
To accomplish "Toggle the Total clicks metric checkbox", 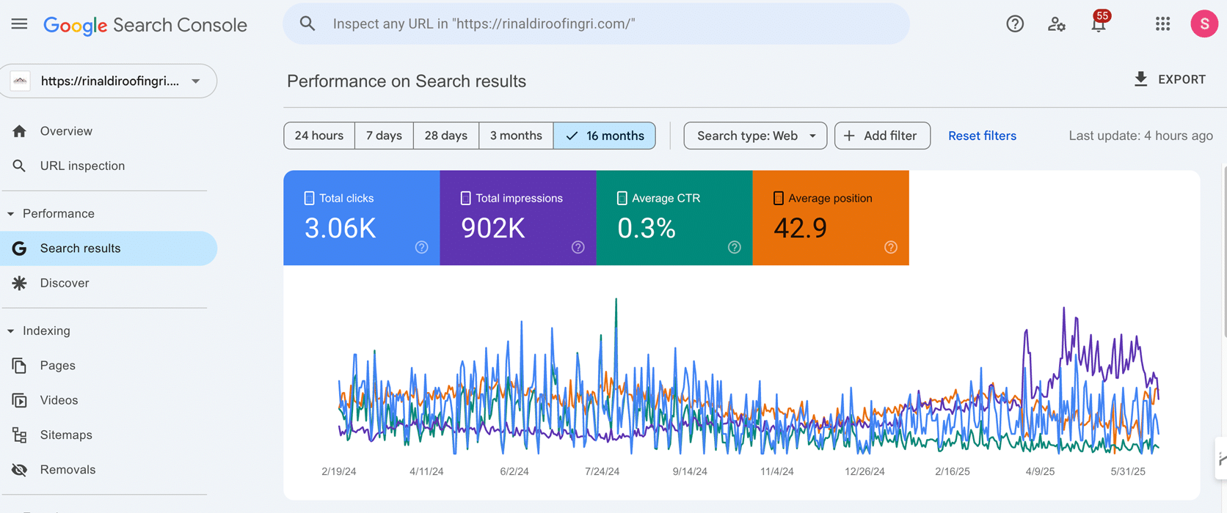I will click(x=309, y=198).
